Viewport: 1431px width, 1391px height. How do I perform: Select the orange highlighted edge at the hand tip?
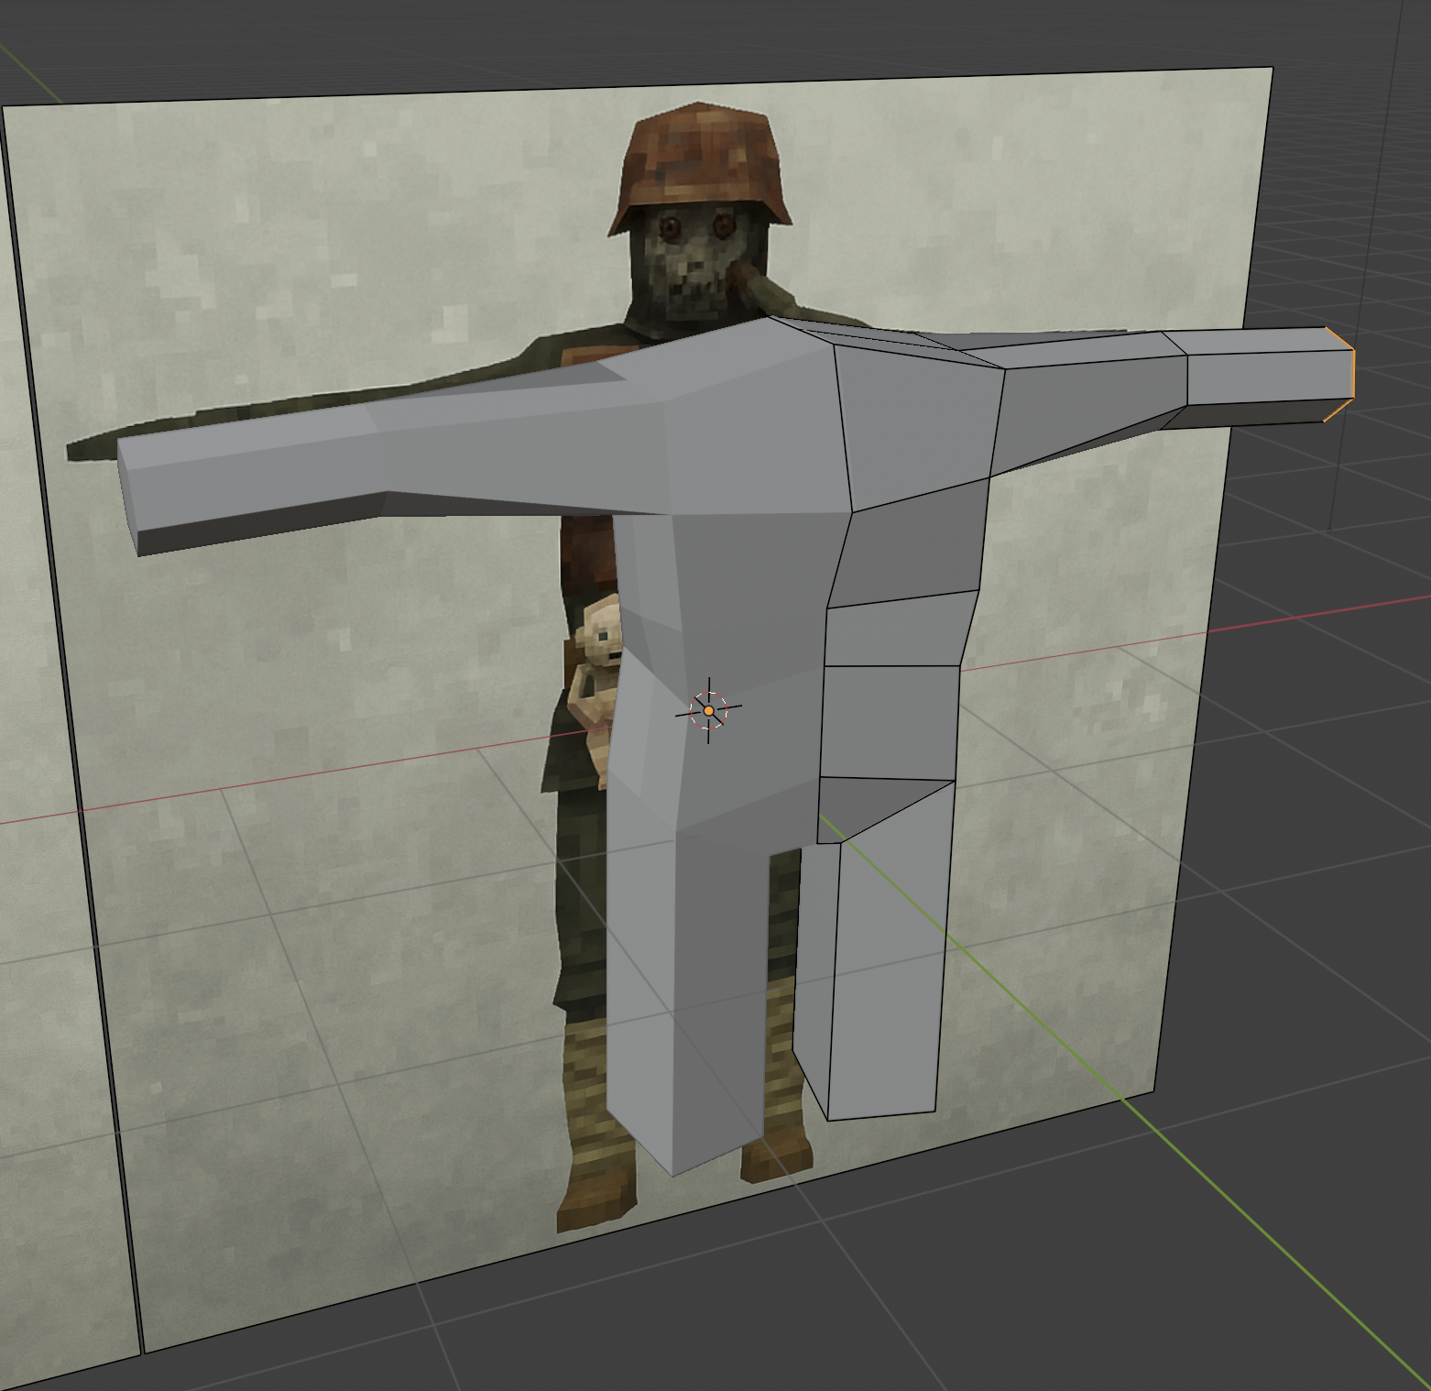(1352, 374)
